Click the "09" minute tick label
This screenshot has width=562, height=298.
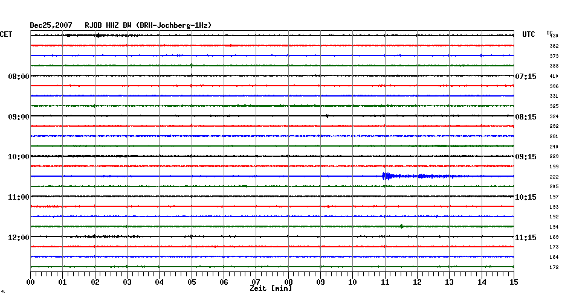point(320,282)
